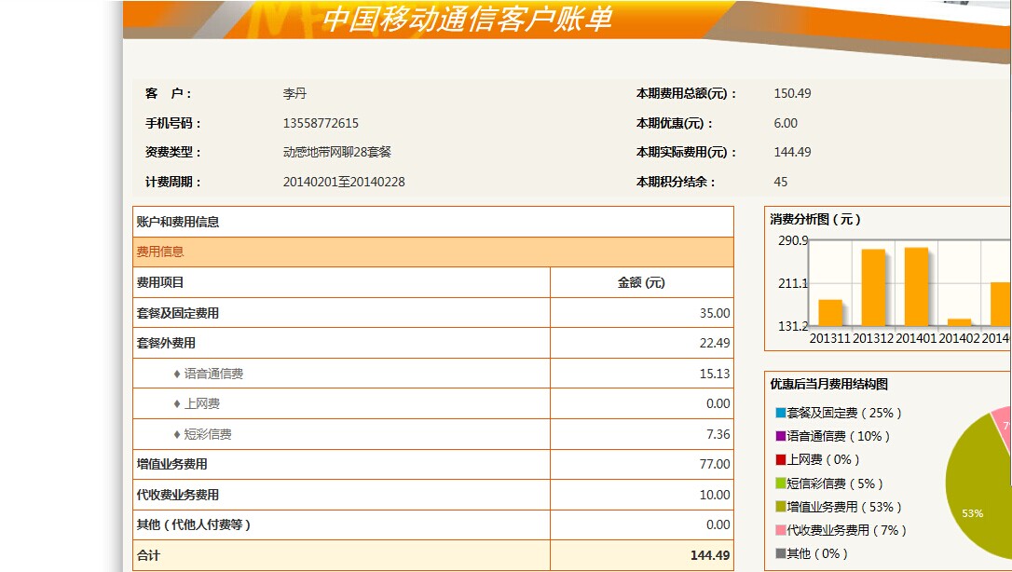Click the 201401 bar in consumption chart

coord(916,286)
